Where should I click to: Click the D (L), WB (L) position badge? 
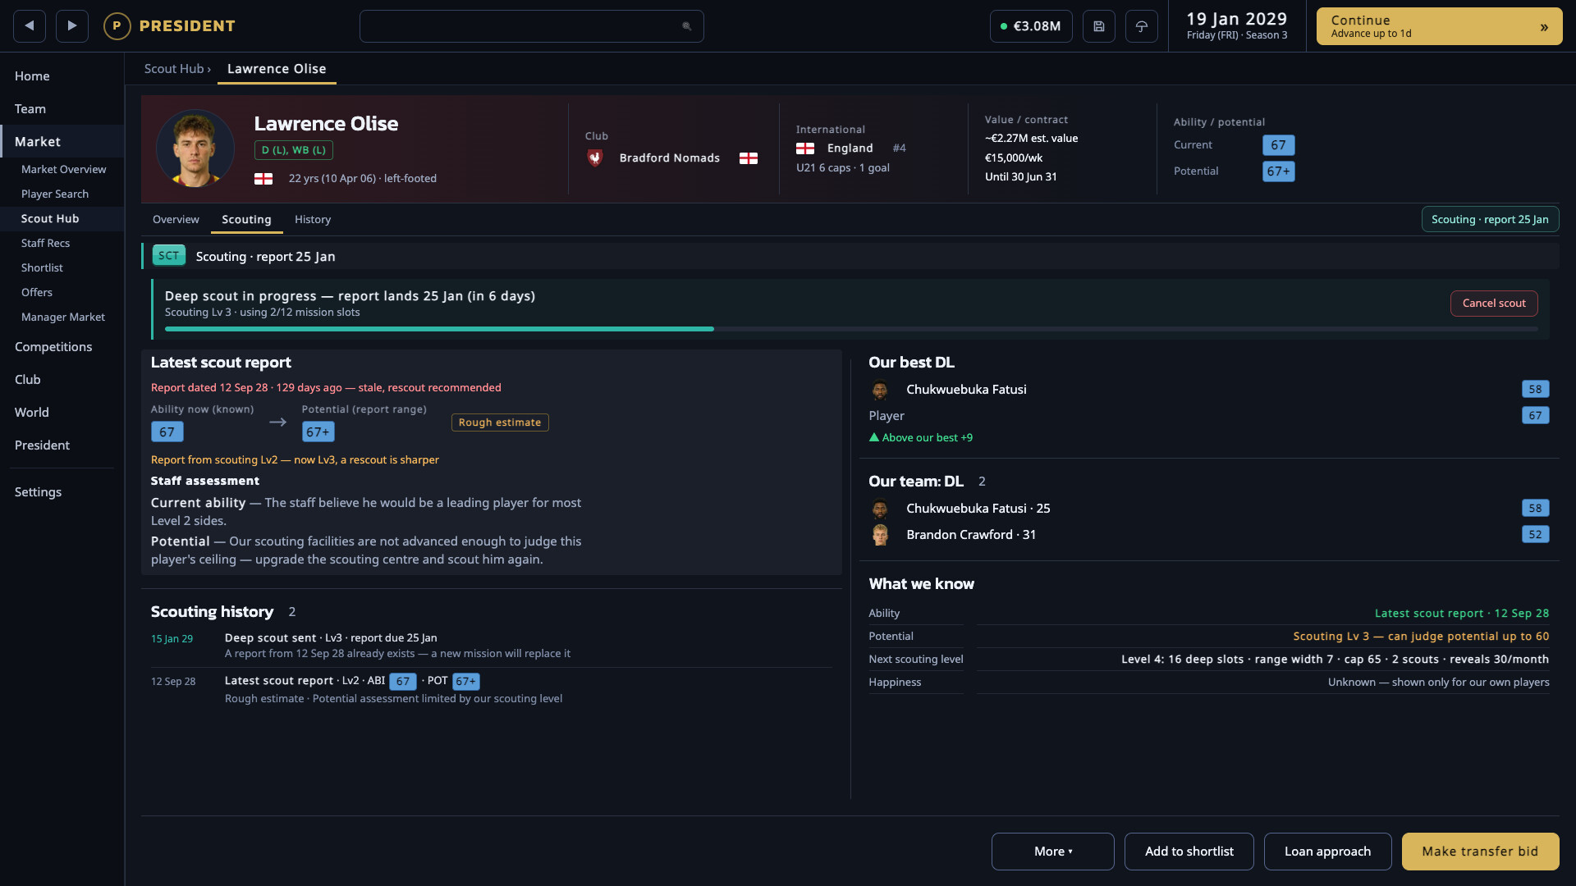[x=294, y=150]
